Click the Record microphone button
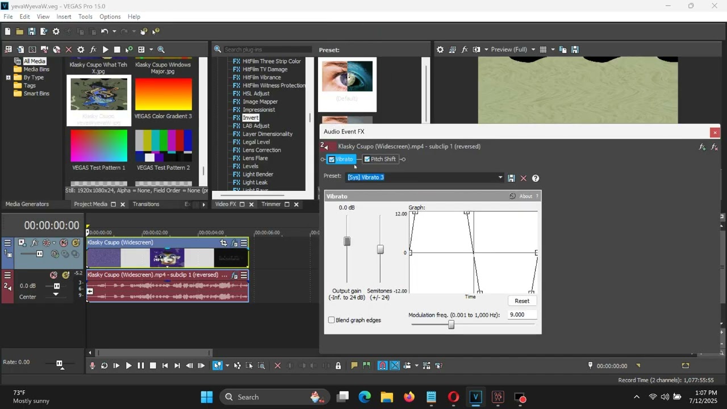Screen dimensions: 727x409 92,366
